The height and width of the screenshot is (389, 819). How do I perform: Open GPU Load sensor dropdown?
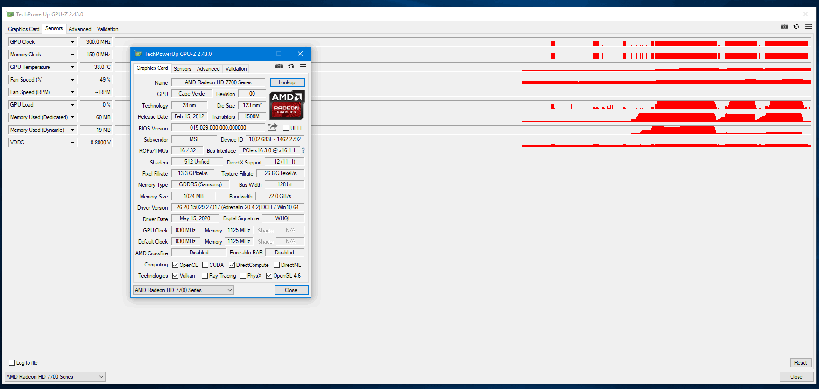(72, 105)
